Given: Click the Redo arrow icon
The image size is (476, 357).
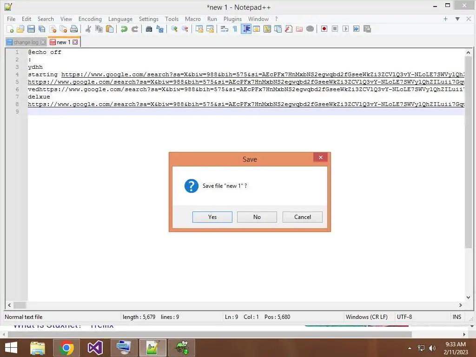Looking at the screenshot, I should coord(135,29).
